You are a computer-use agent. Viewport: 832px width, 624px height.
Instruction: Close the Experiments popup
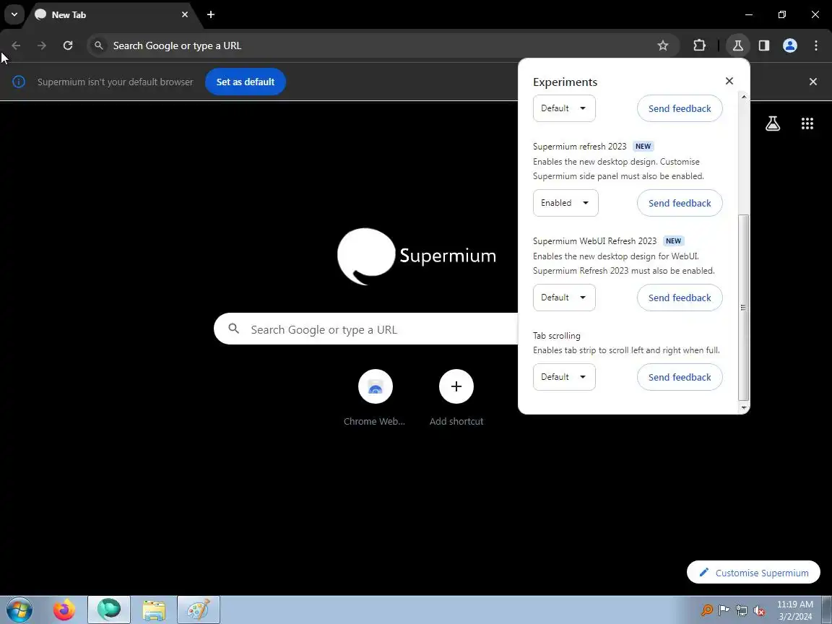click(x=729, y=81)
